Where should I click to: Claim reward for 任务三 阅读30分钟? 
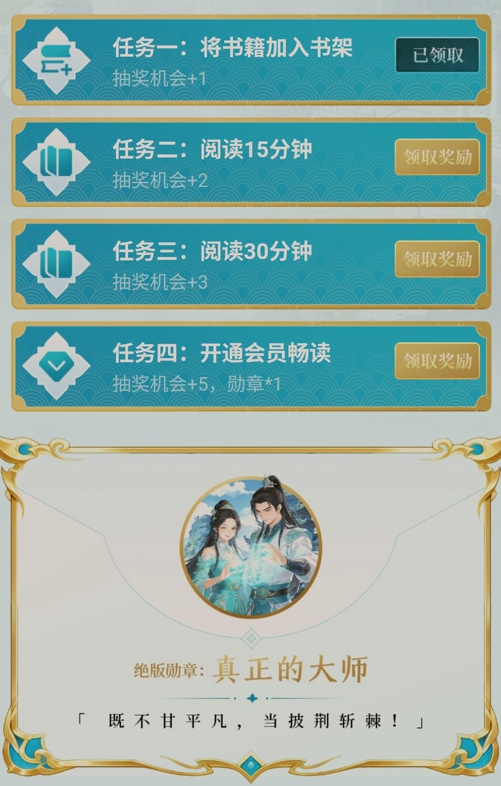click(x=437, y=259)
